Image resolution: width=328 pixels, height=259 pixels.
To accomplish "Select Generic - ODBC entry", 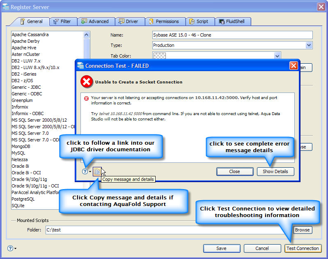I will click(27, 94).
